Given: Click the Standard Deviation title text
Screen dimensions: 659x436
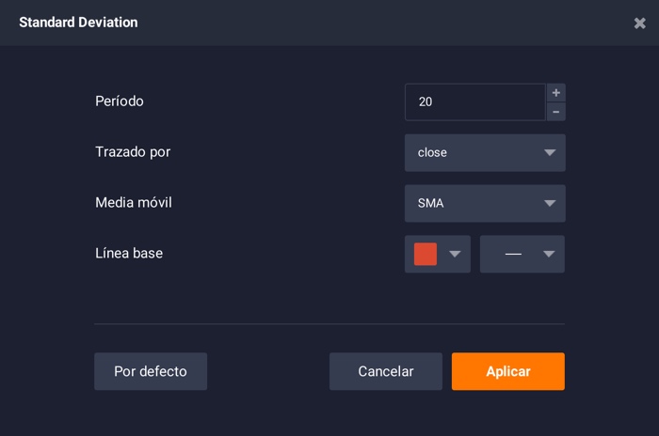Looking at the screenshot, I should (x=78, y=23).
